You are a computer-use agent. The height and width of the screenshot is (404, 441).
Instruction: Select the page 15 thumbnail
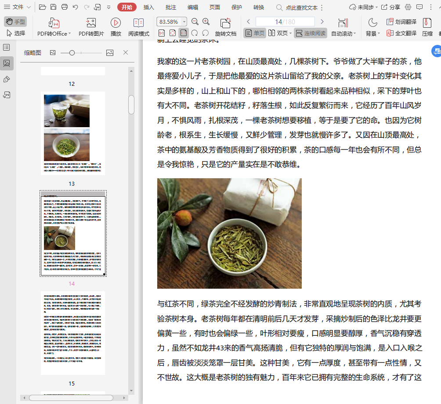click(x=73, y=333)
